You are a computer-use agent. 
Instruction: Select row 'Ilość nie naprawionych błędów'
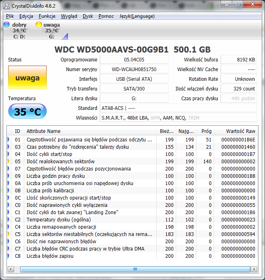(x=132, y=242)
